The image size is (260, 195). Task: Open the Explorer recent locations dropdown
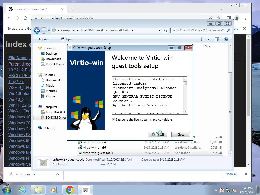pyautogui.click(x=49, y=30)
